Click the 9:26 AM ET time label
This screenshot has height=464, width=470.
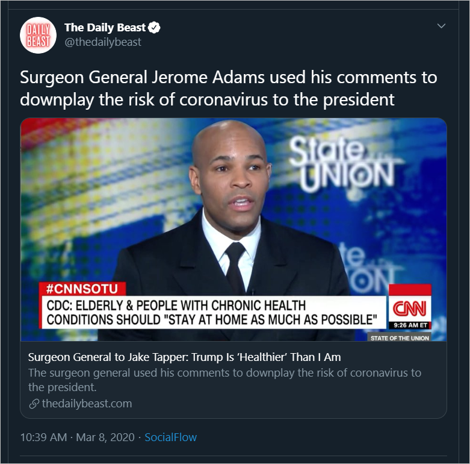(x=410, y=325)
